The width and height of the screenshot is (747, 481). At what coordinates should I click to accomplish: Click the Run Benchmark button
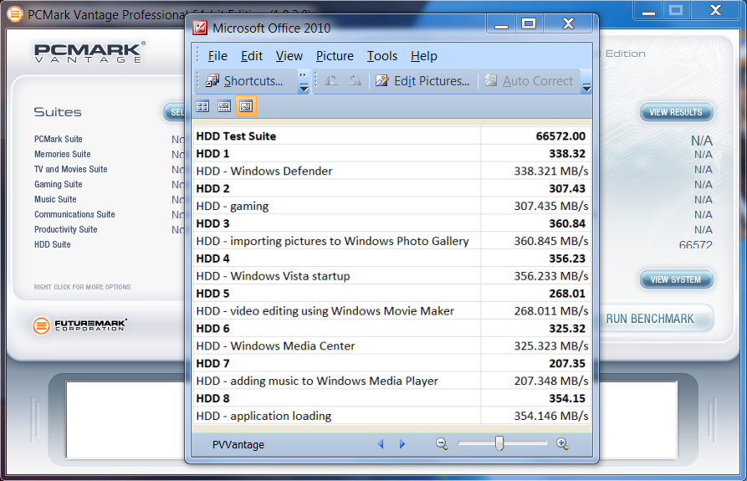click(x=652, y=319)
